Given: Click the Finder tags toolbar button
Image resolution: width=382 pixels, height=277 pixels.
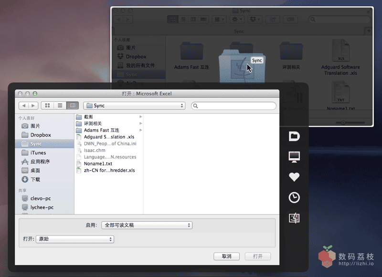Looking at the screenshot, I should [x=290, y=19].
